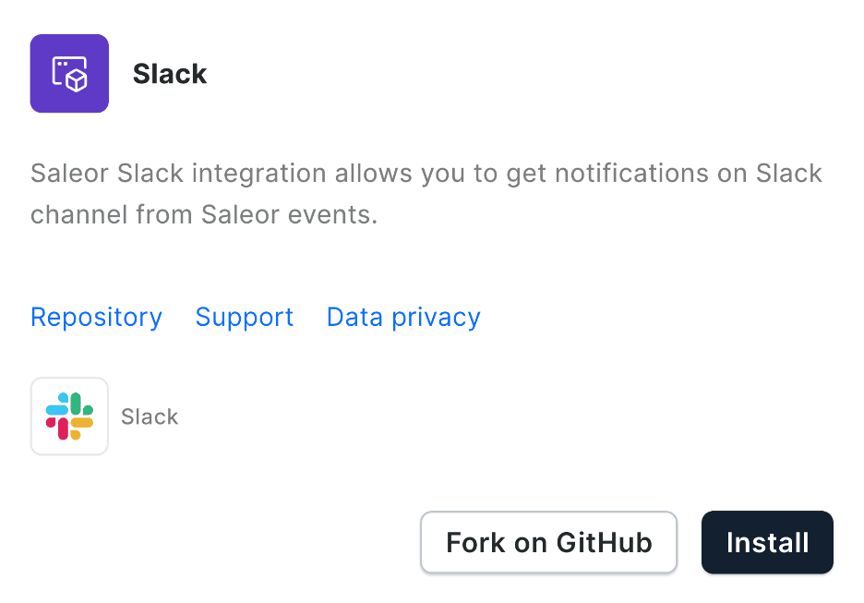Open the Data privacy page
This screenshot has width=864, height=603.
click(x=402, y=317)
